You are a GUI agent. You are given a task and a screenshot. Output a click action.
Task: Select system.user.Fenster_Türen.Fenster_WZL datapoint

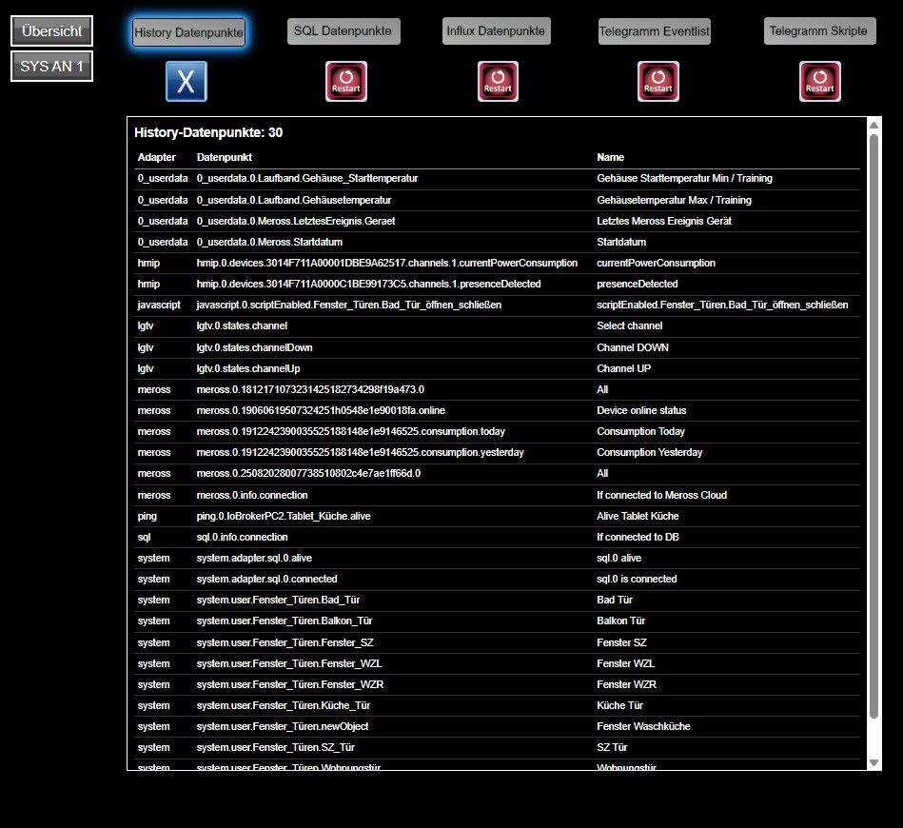[x=289, y=663]
